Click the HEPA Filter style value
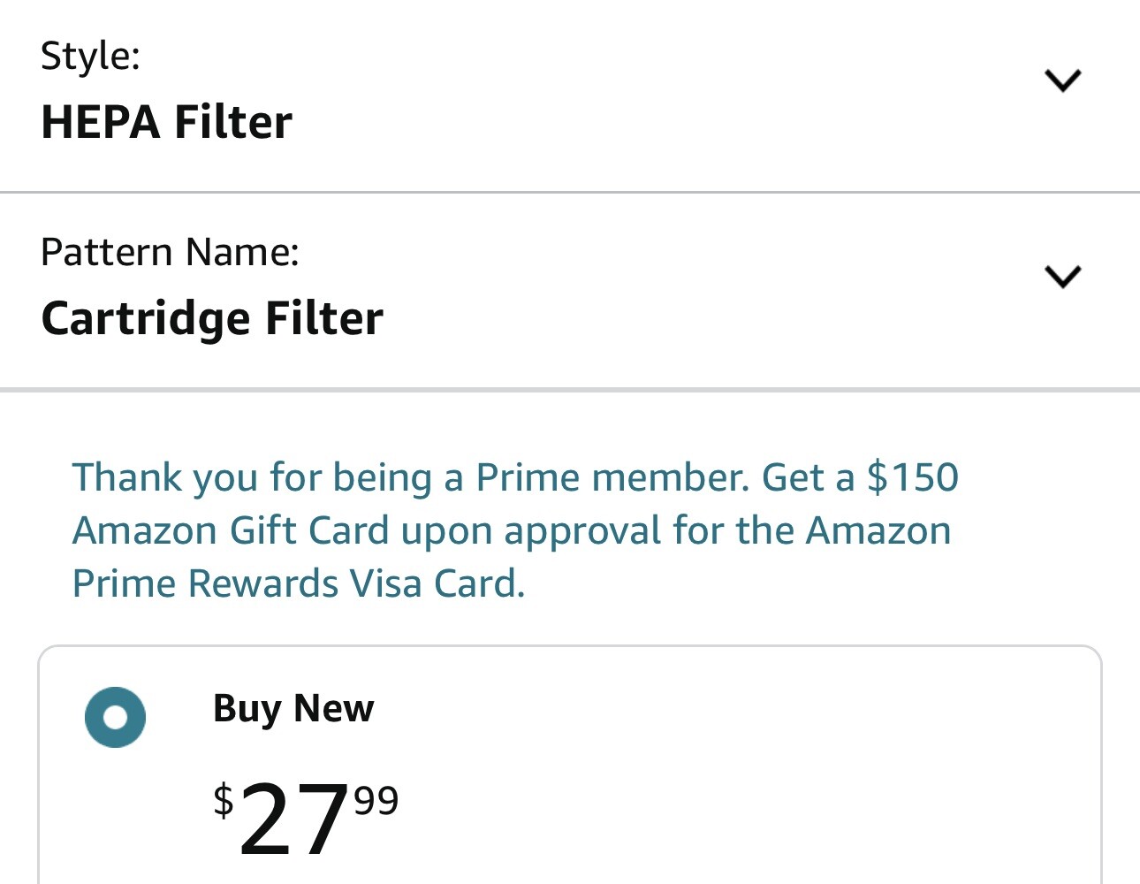Viewport: 1140px width, 884px height. [x=166, y=122]
